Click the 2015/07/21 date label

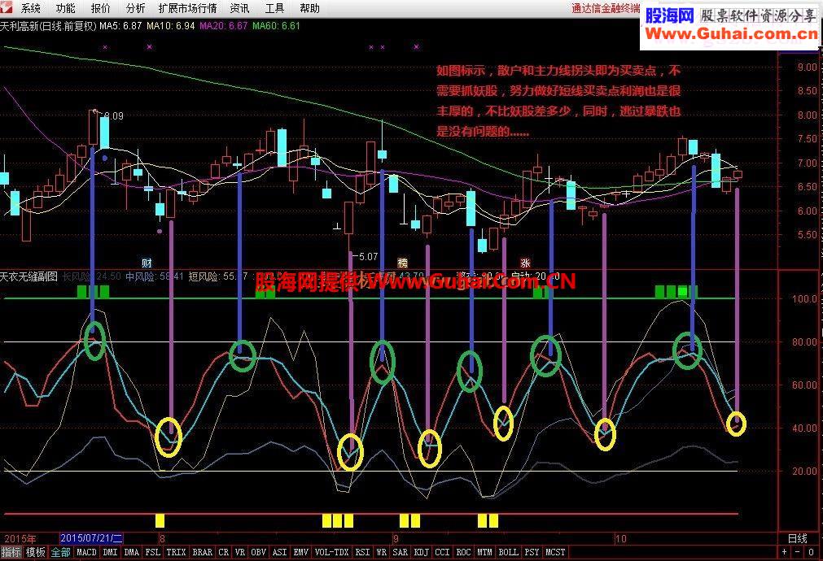pyautogui.click(x=92, y=538)
